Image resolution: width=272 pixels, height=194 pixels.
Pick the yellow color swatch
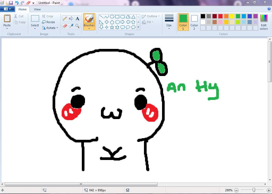(232, 16)
